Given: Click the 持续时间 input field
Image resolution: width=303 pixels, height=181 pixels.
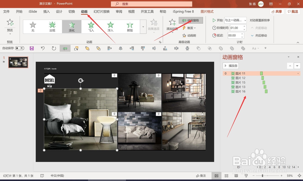Looking at the screenshot, I should click(236, 28).
